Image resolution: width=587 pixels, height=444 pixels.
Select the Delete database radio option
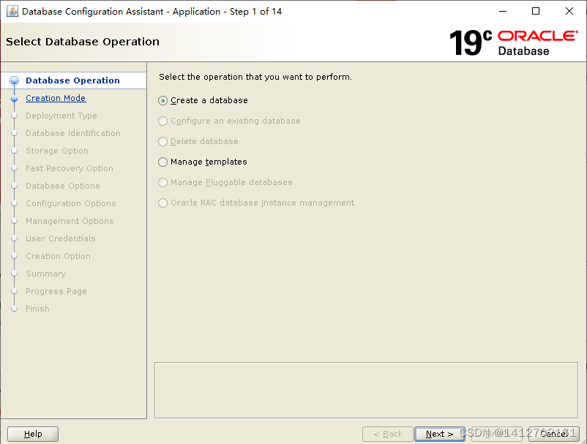tap(162, 141)
